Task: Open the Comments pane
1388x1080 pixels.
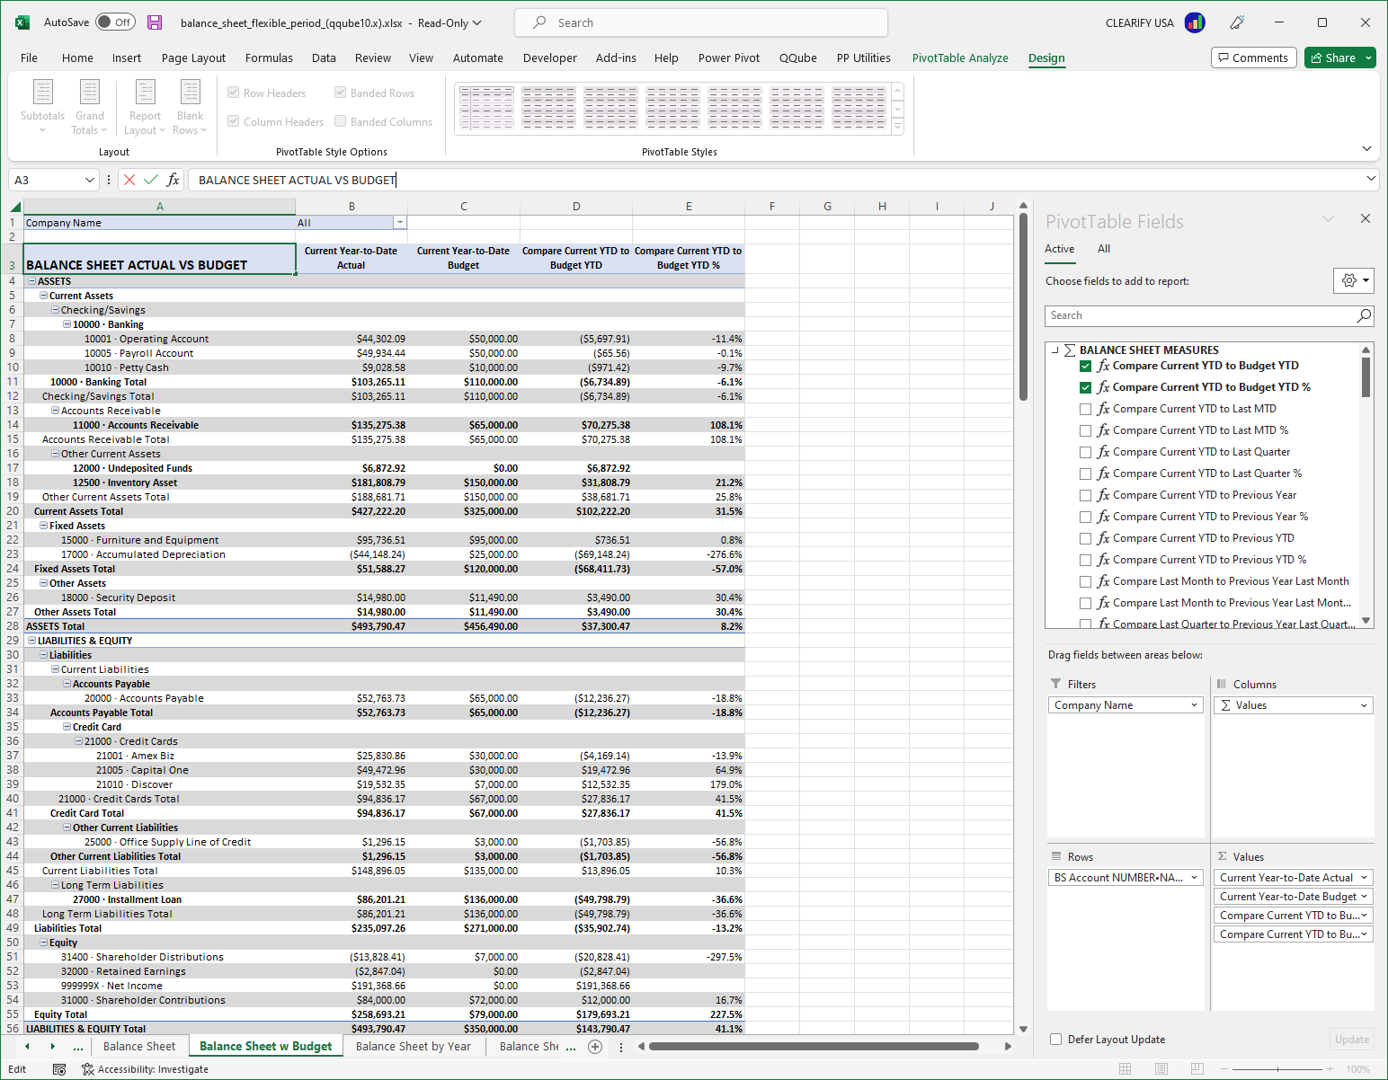Action: pos(1253,57)
